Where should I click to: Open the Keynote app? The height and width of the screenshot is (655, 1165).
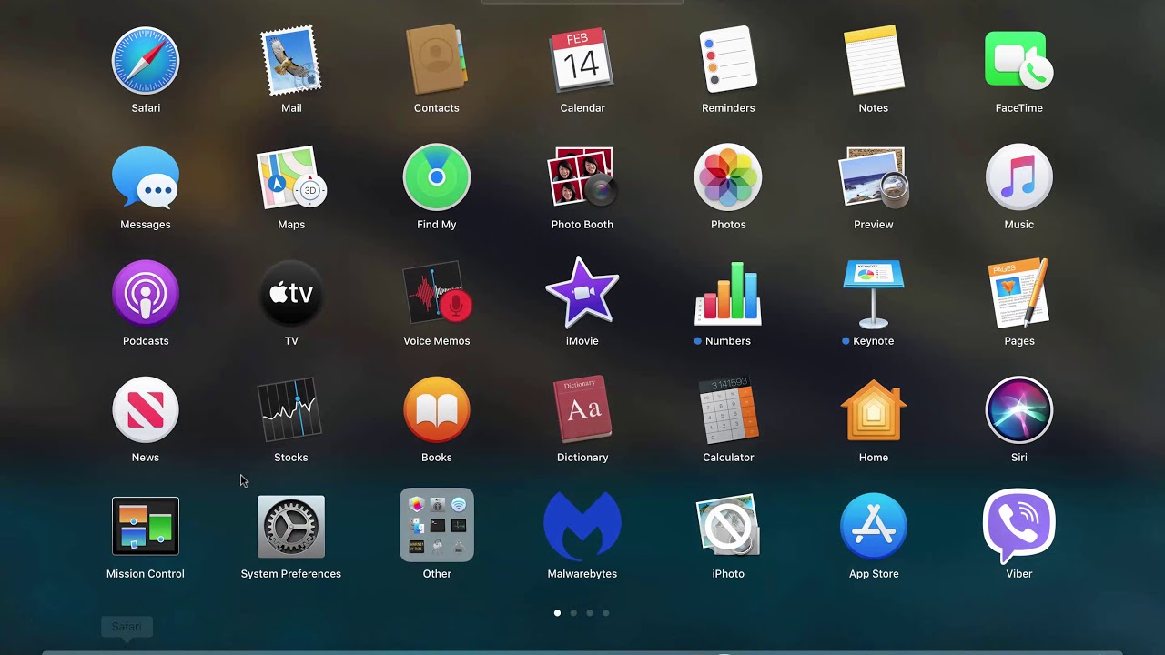[874, 294]
